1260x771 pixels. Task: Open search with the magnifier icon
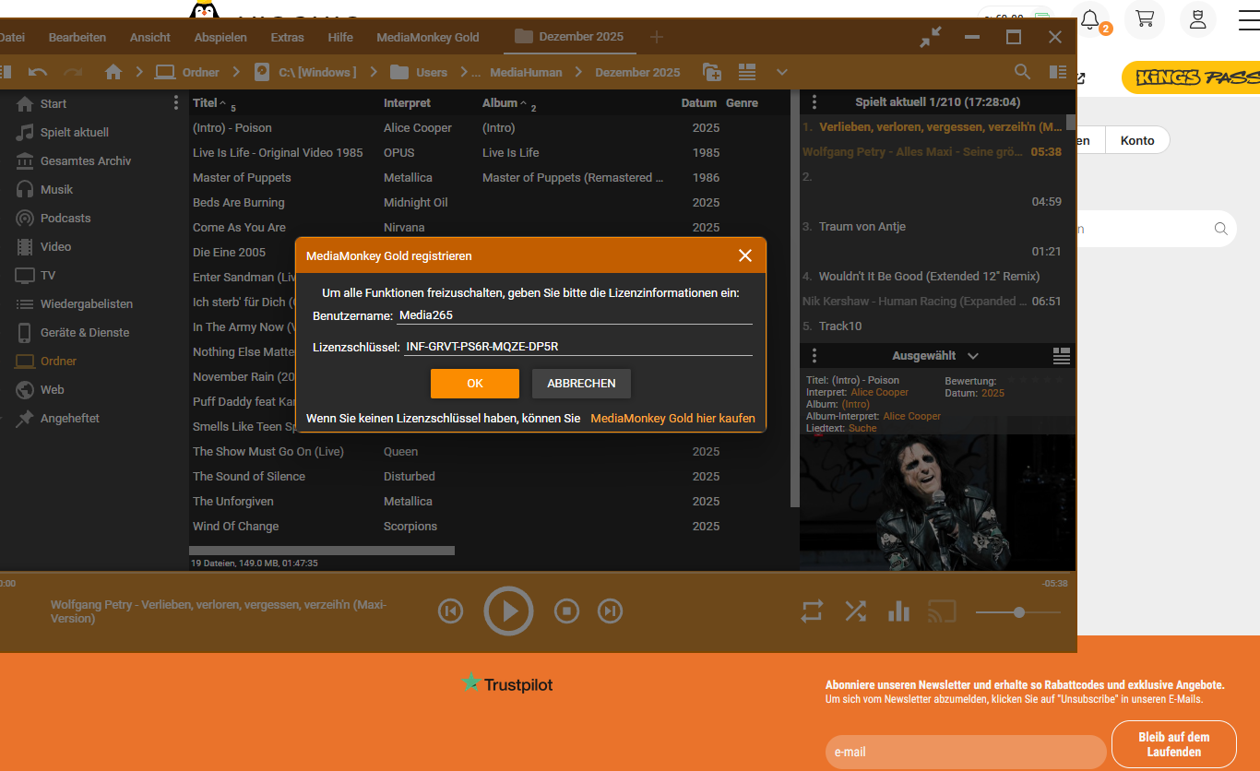[1022, 72]
